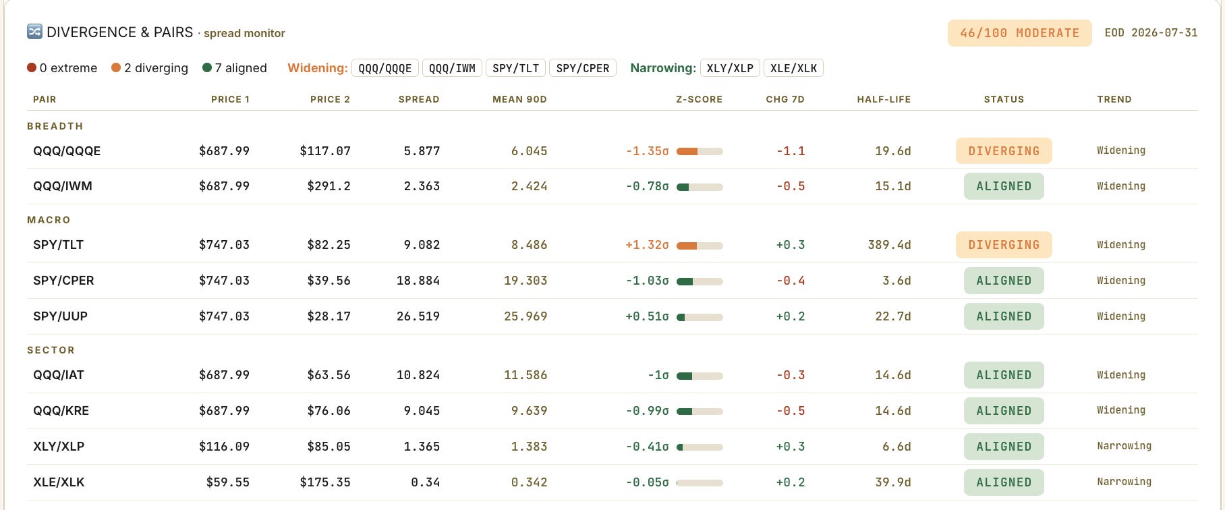
Task: Sort by the PAIR column header
Action: tap(45, 99)
